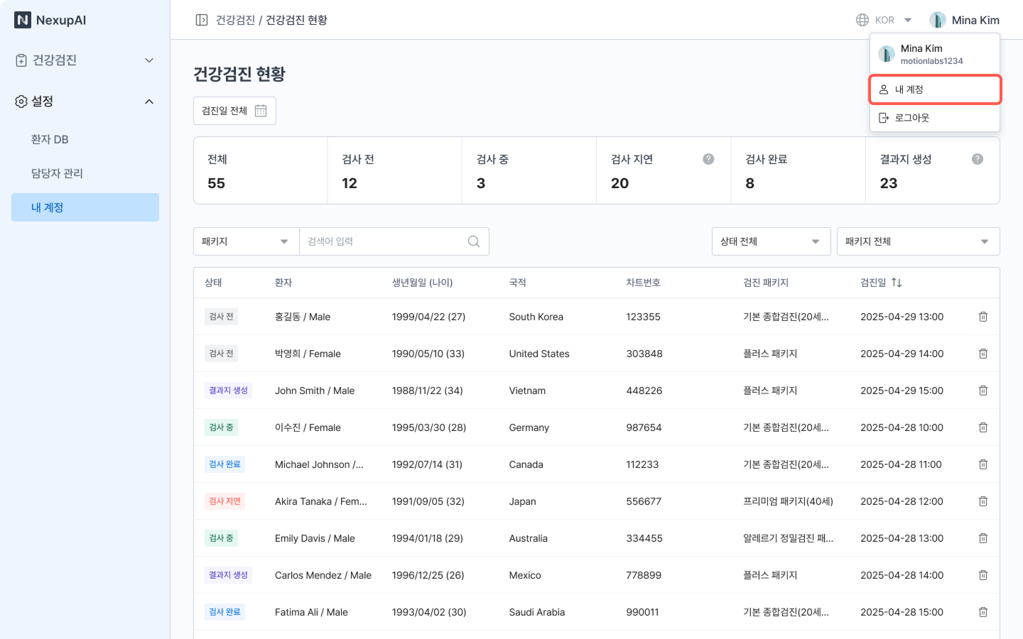This screenshot has height=639, width=1023.
Task: Click the NexupAI logo icon
Action: 22,20
